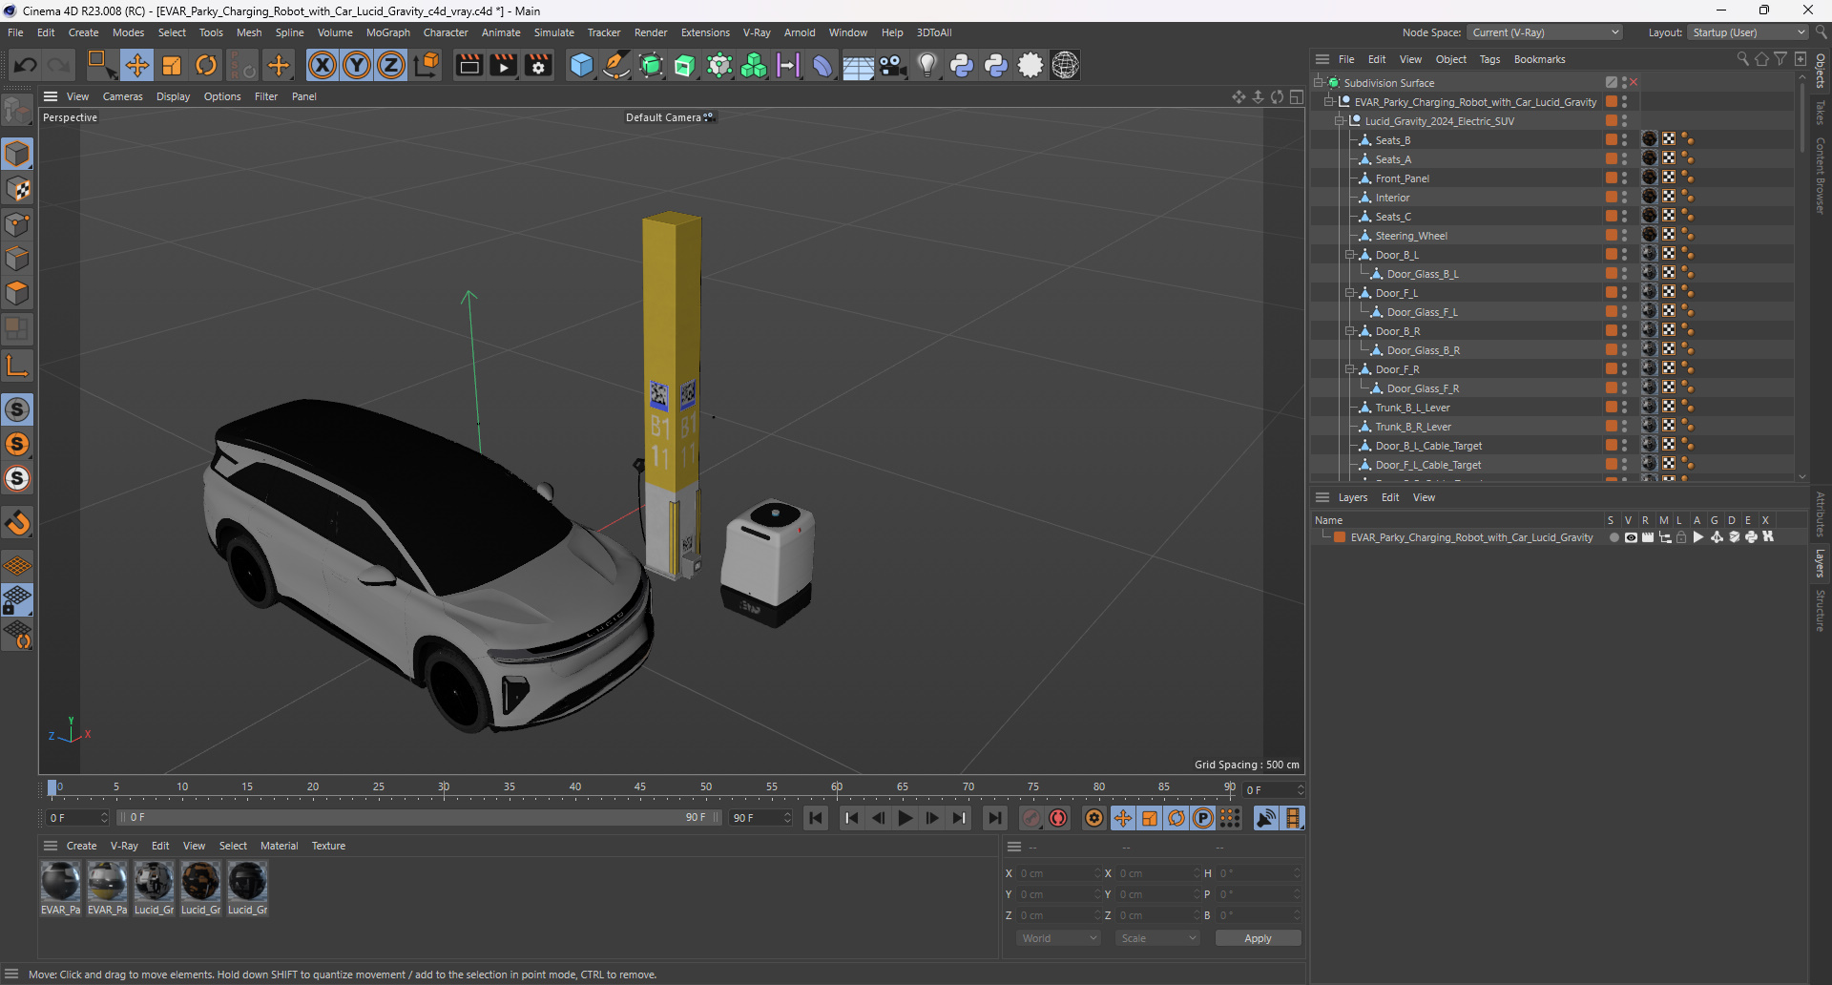Select the Move tool in top toolbar
Image resolution: width=1832 pixels, height=985 pixels.
[x=137, y=65]
